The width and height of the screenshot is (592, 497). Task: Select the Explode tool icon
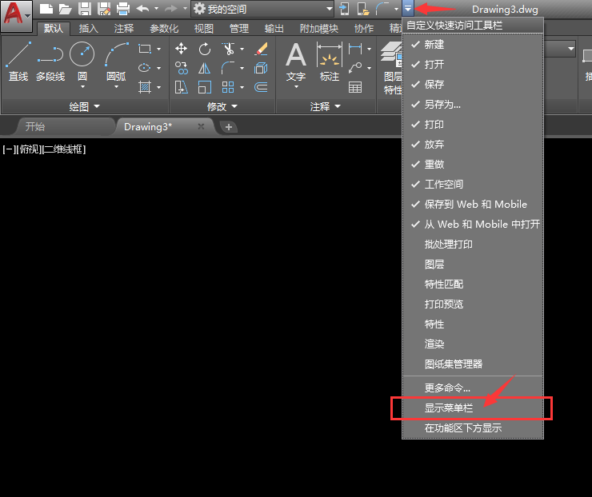[261, 68]
